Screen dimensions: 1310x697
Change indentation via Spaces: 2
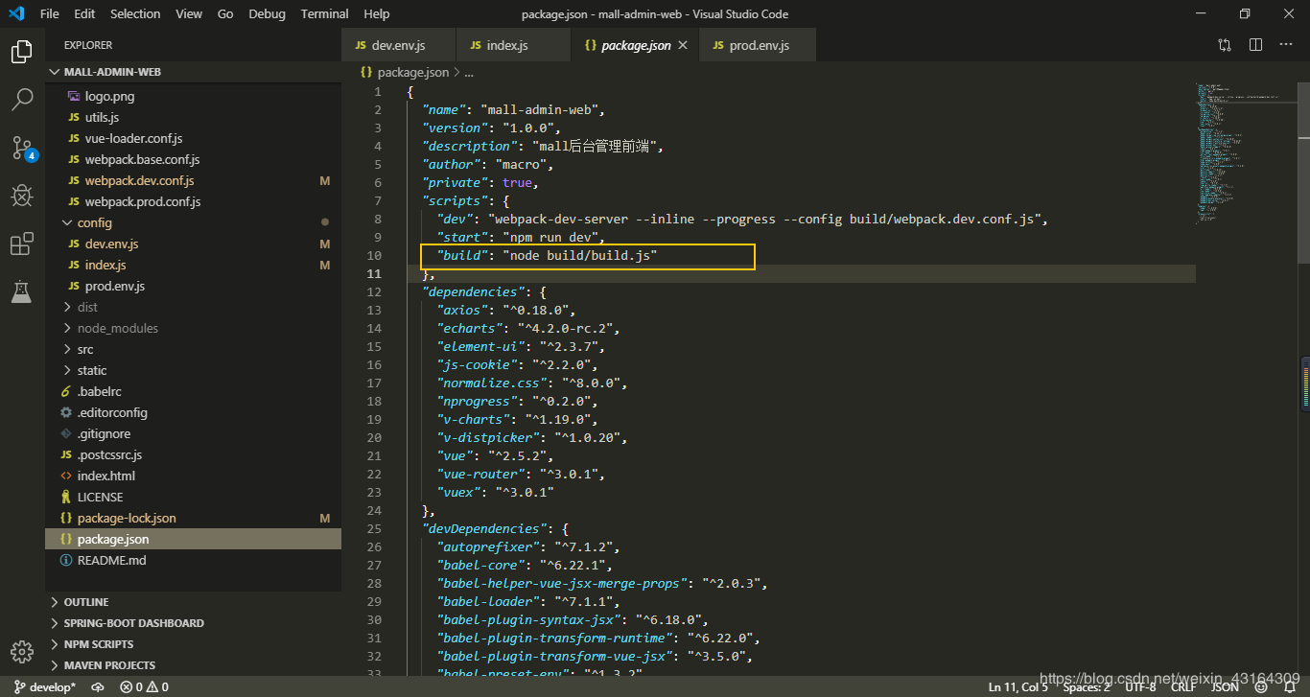click(1087, 686)
